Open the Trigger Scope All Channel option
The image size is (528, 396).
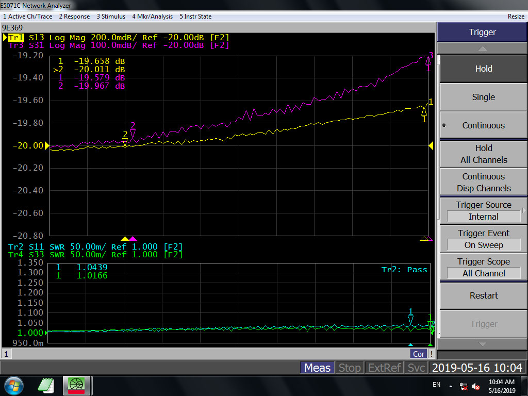[x=483, y=268]
